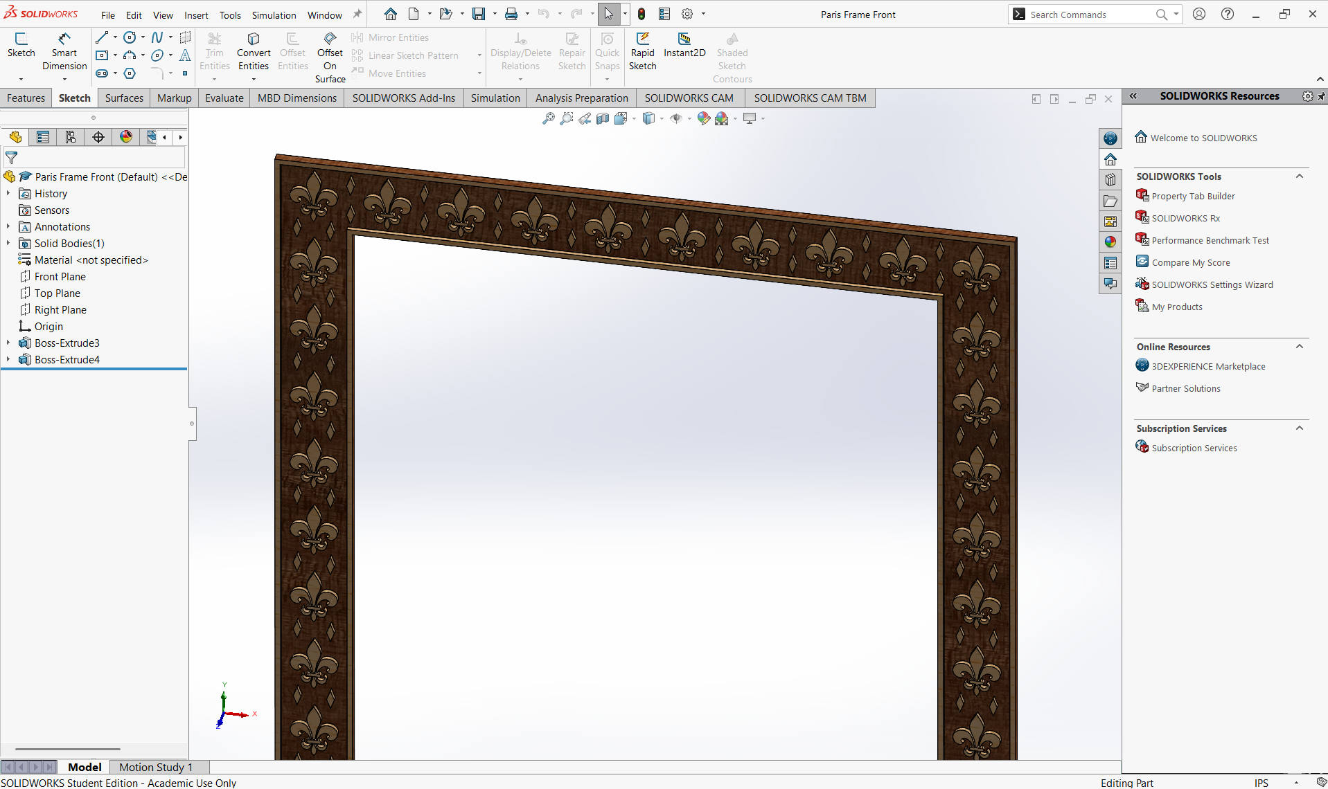Click the Zoom to Area icon
1328x789 pixels.
(567, 118)
